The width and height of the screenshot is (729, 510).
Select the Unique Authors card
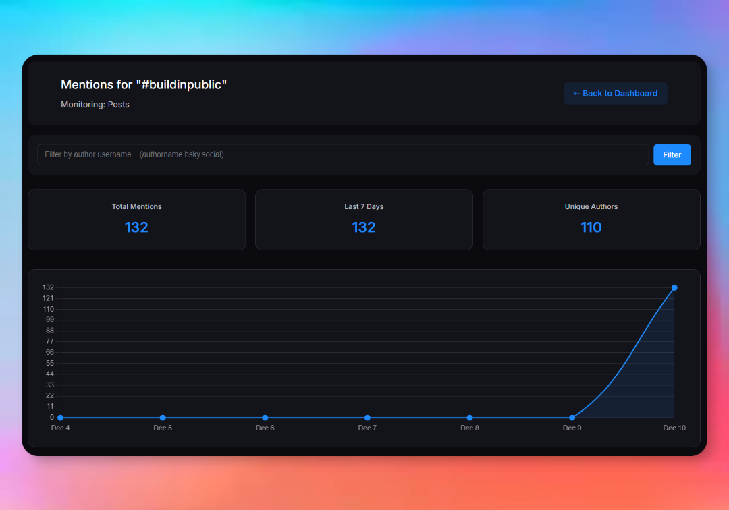591,219
